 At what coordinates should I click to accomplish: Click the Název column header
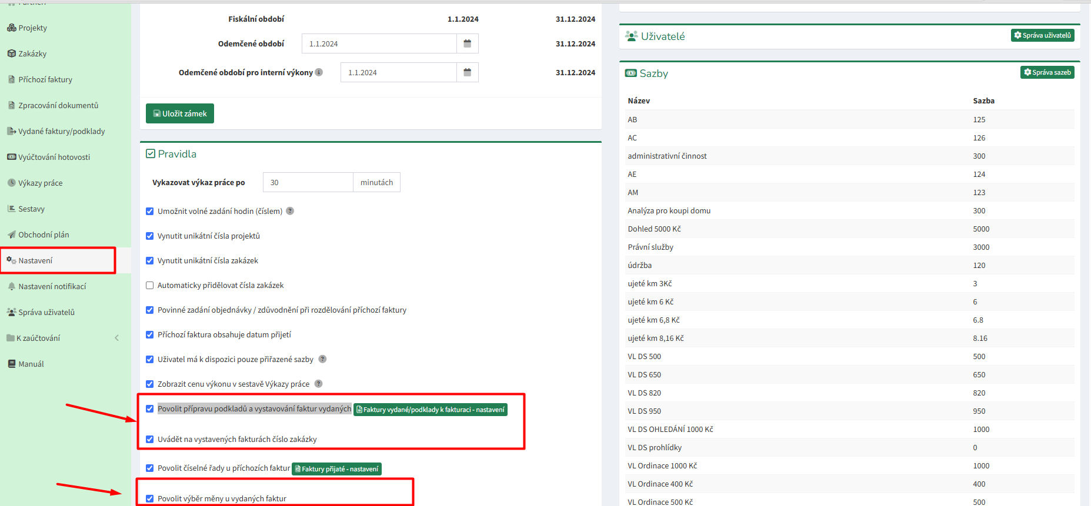click(x=639, y=100)
